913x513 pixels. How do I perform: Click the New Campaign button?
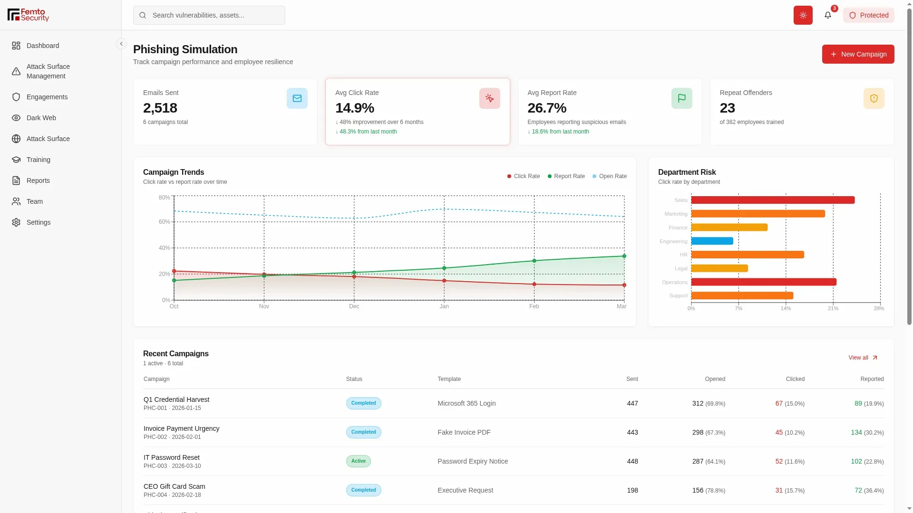coord(858,54)
